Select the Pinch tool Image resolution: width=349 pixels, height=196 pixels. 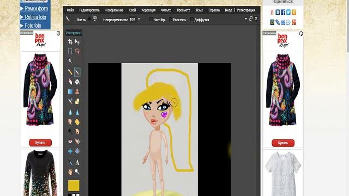tap(77, 151)
